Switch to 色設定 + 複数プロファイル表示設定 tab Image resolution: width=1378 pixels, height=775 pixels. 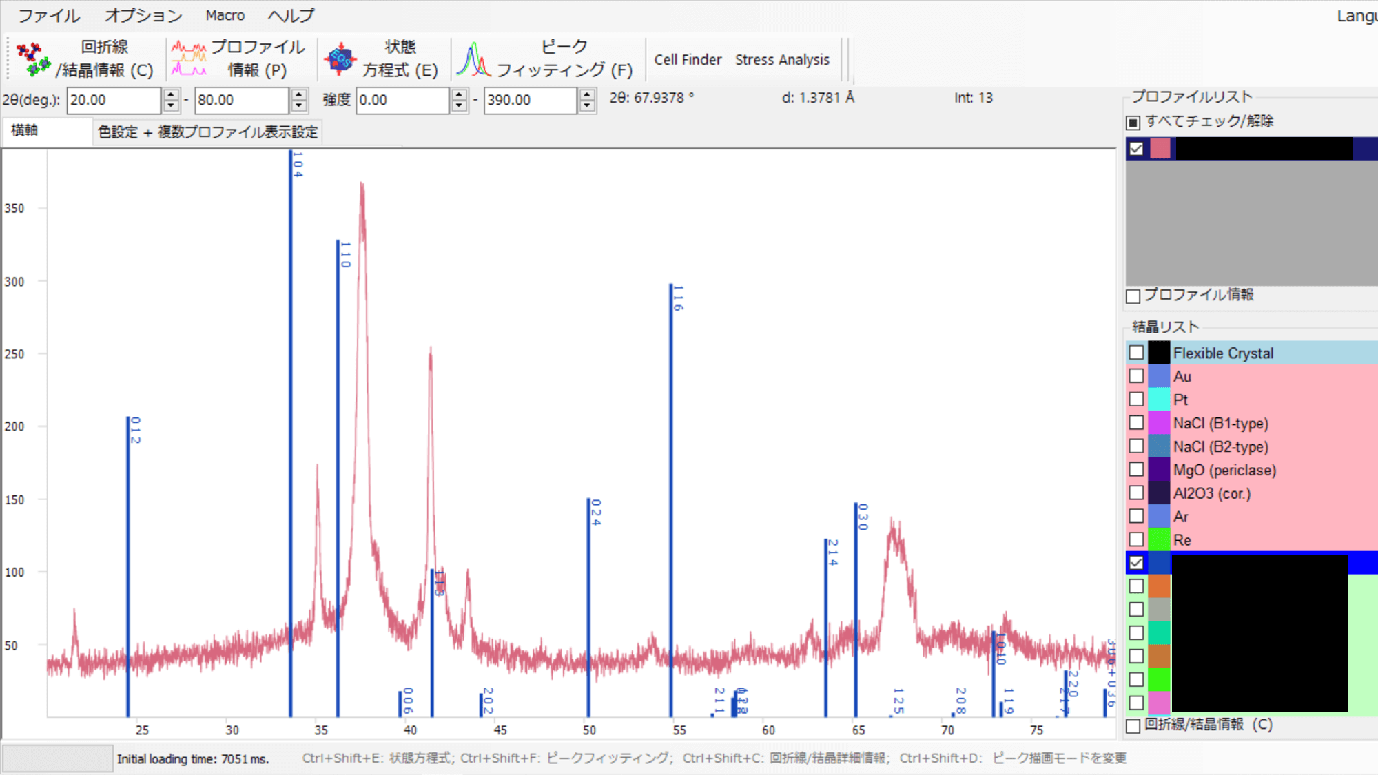(207, 132)
